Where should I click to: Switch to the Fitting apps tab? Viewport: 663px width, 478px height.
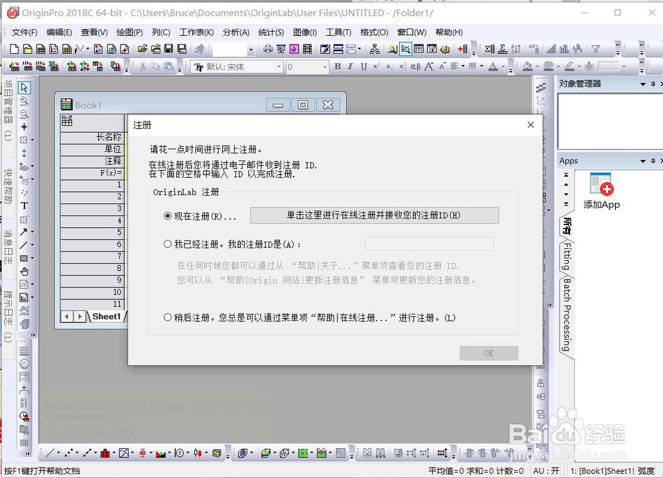568,256
